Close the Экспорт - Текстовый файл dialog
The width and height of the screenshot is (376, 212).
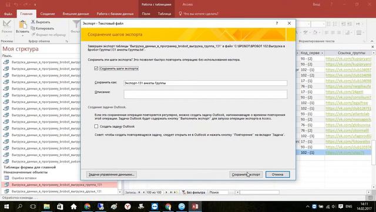point(289,24)
